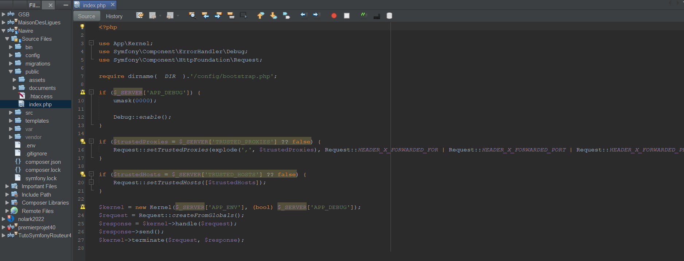Viewport: 684px width, 261px height.
Task: Click the Find Selection magnifier icon
Action: point(192,15)
